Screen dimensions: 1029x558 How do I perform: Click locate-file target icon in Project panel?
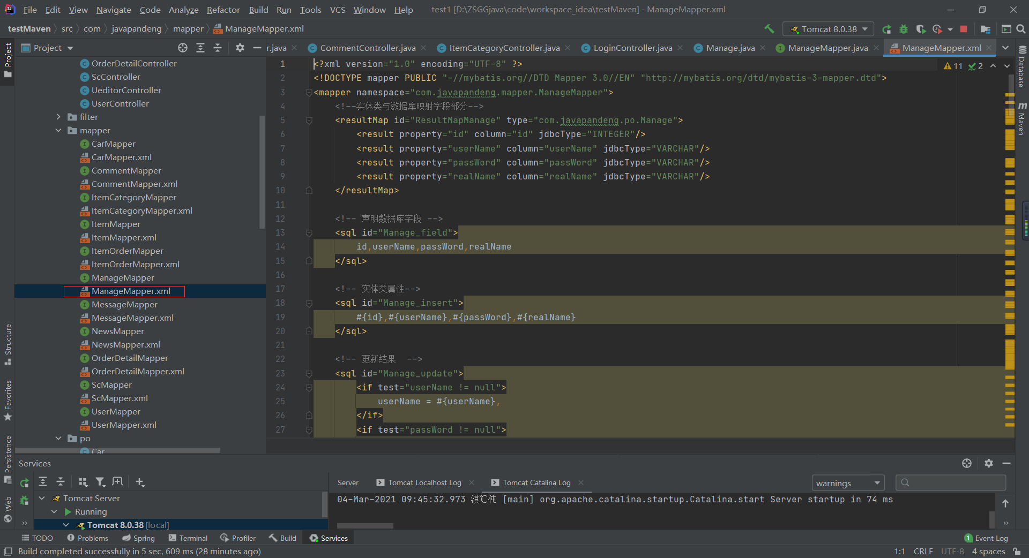(x=183, y=48)
